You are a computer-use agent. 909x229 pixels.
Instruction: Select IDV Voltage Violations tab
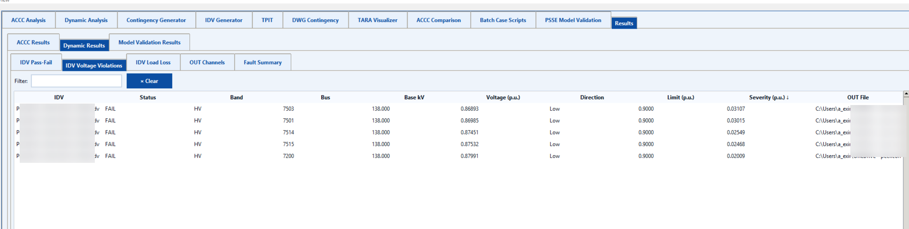(x=94, y=65)
